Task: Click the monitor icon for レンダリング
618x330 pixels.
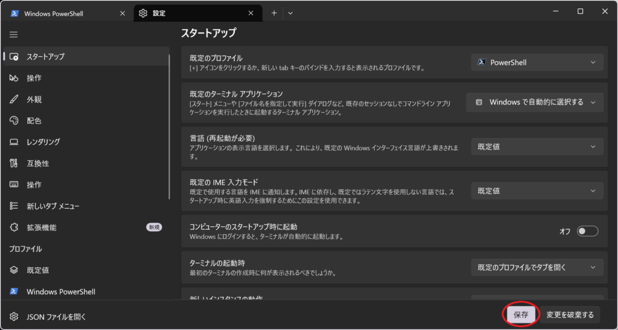Action: [14, 142]
